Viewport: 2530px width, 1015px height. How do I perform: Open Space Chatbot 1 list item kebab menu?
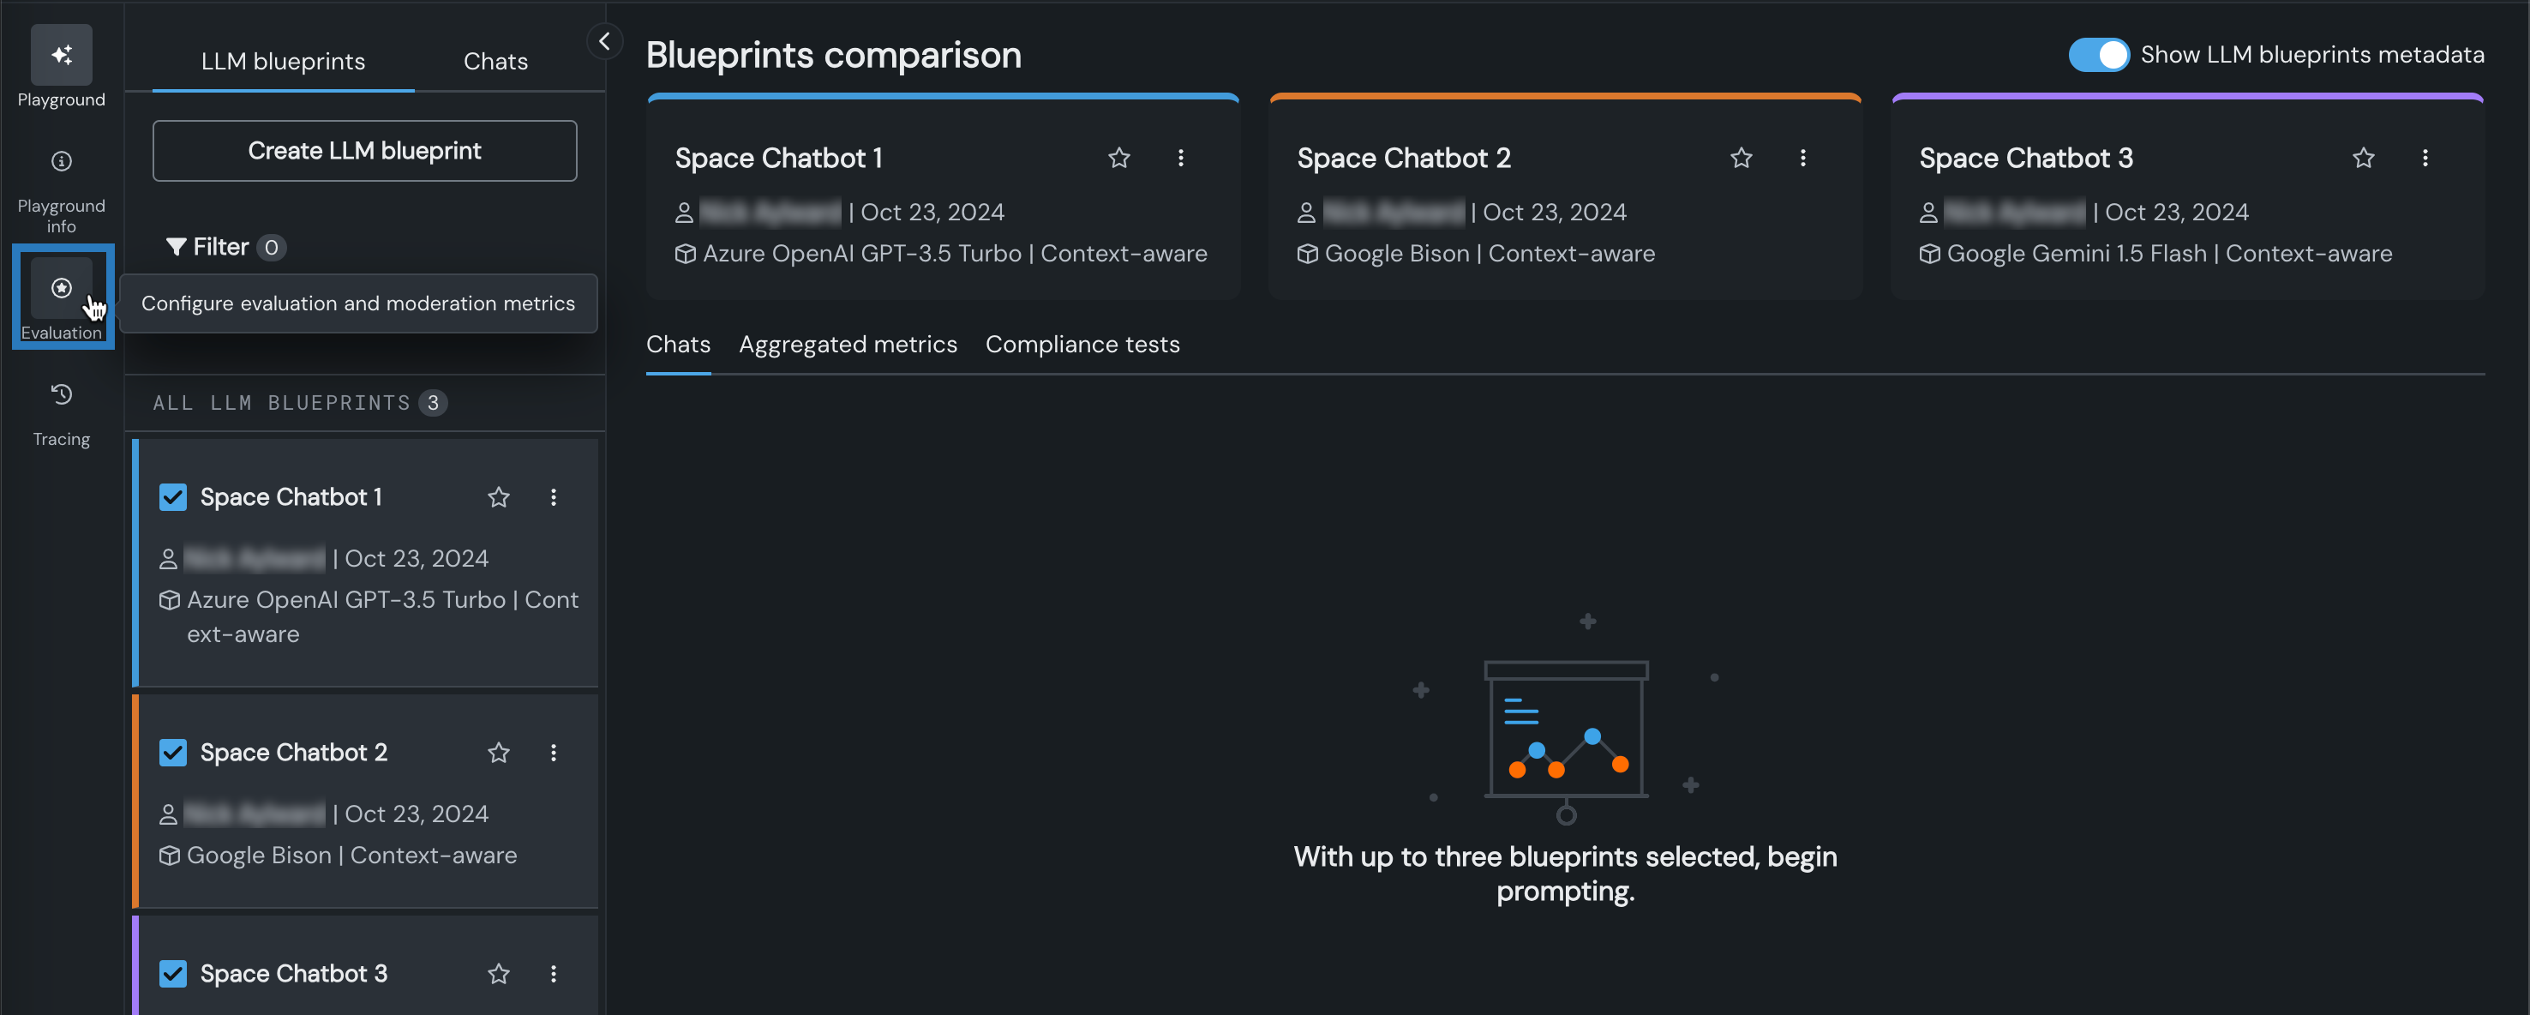[553, 497]
